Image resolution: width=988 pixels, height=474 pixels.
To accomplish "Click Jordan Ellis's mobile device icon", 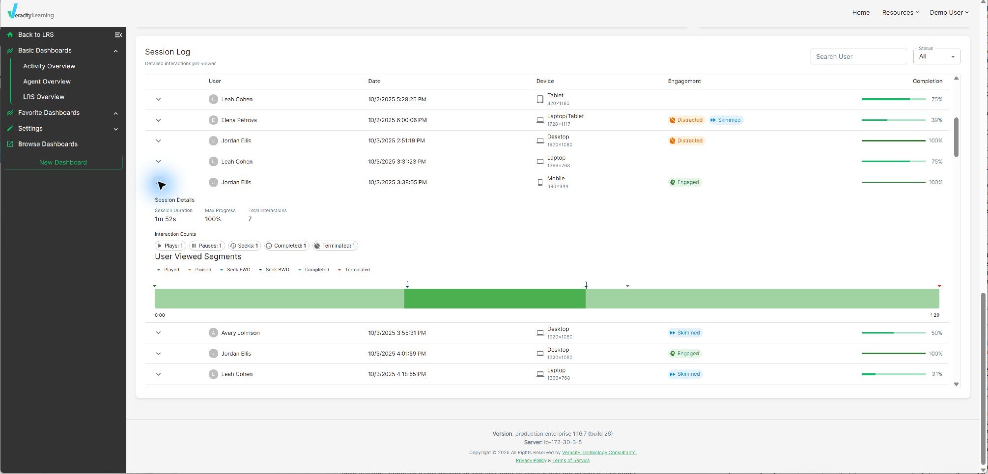I will pos(540,182).
